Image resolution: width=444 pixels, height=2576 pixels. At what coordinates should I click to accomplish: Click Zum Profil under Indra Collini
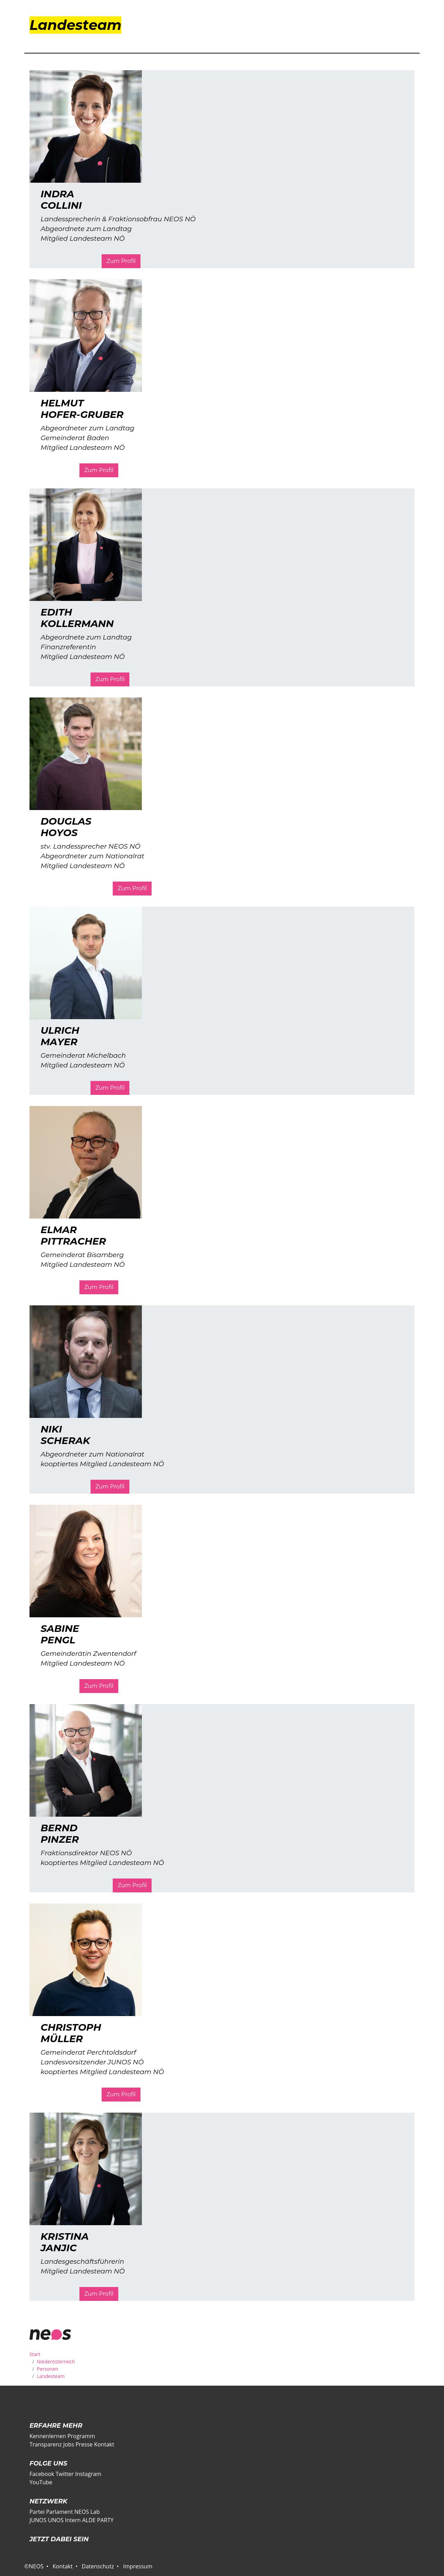click(x=121, y=261)
